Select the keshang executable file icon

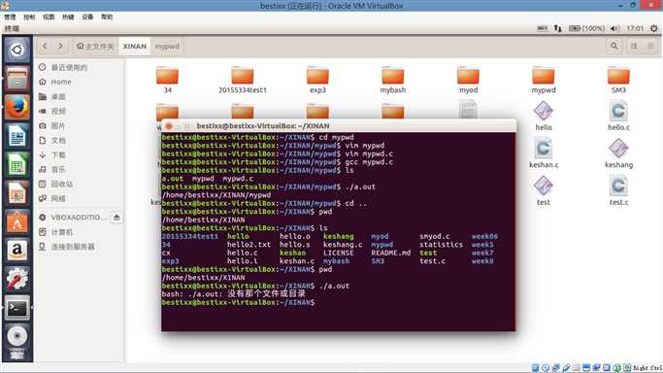pos(618,149)
